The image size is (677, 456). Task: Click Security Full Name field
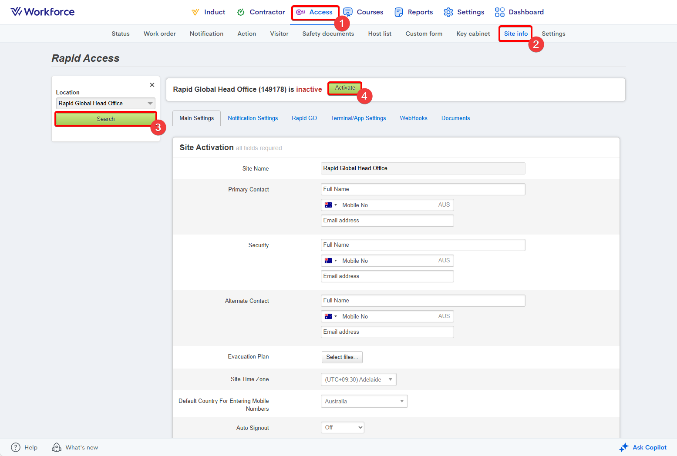(423, 245)
